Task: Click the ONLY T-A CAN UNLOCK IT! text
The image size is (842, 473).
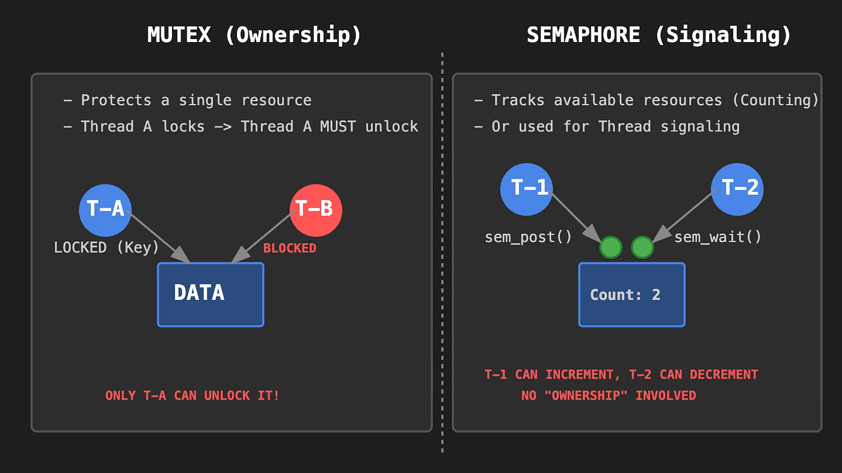Action: coord(192,395)
